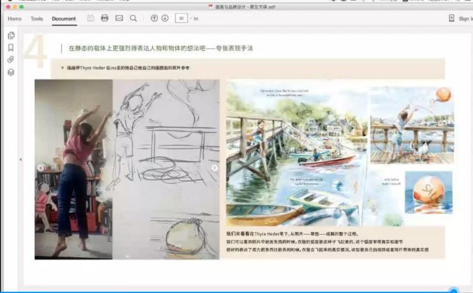Send the file by email envelope icon
The width and height of the screenshot is (473, 293).
(119, 18)
